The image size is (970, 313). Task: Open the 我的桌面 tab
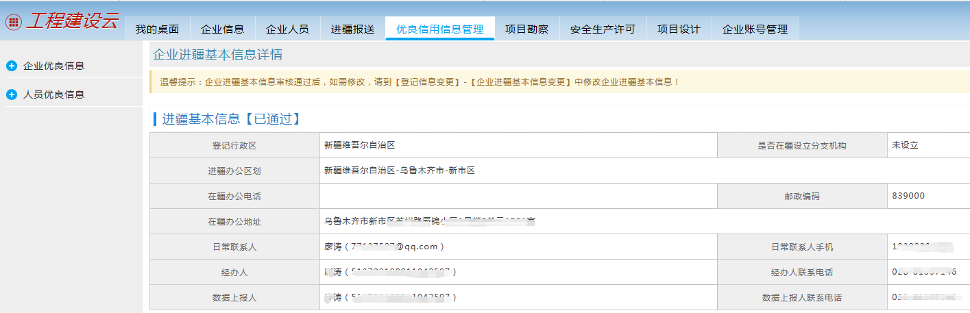[157, 29]
